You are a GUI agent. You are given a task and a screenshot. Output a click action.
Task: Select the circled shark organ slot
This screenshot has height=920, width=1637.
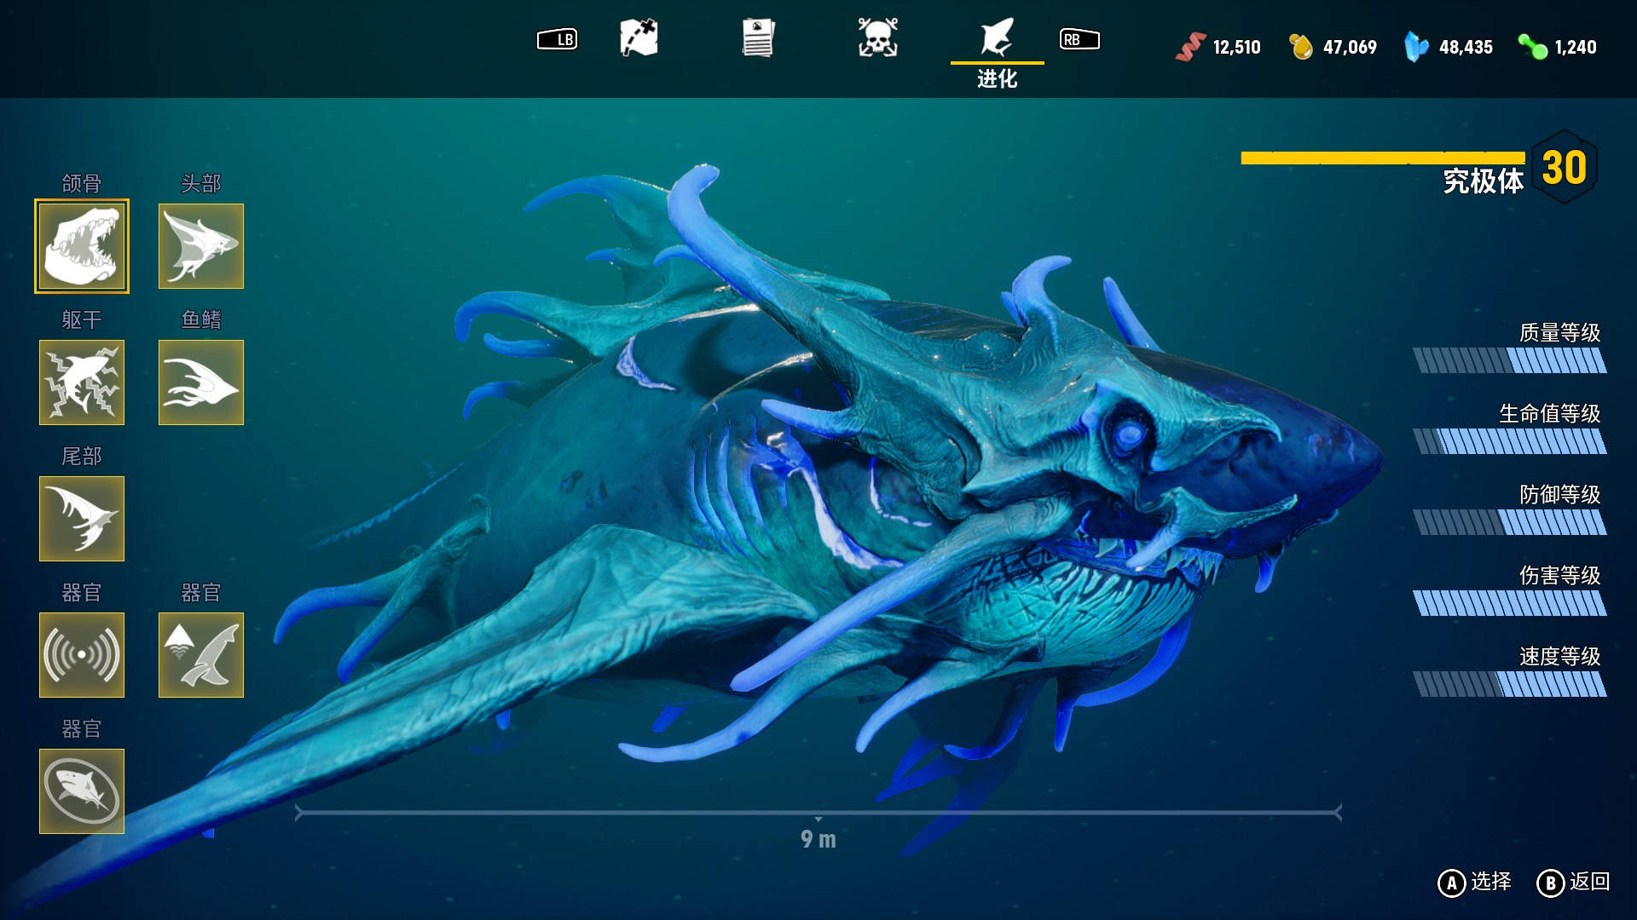(x=82, y=791)
